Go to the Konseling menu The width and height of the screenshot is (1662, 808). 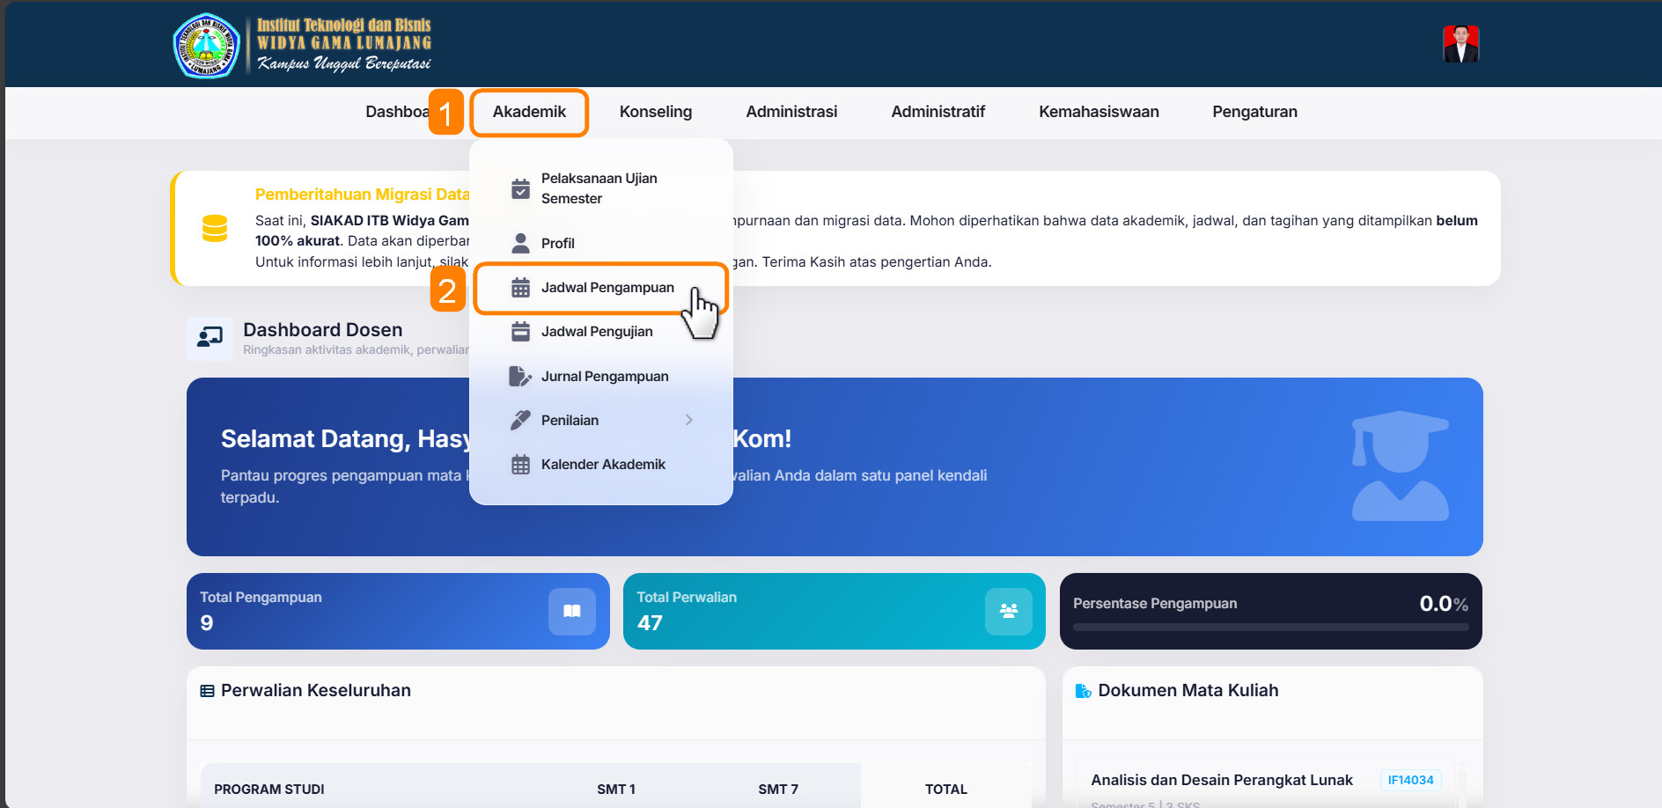[655, 112]
